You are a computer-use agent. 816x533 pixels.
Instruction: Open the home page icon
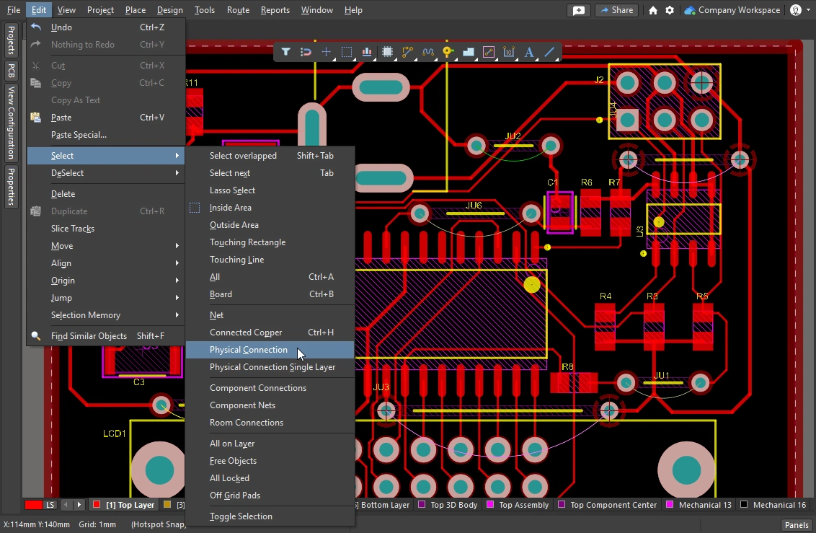[x=653, y=10]
